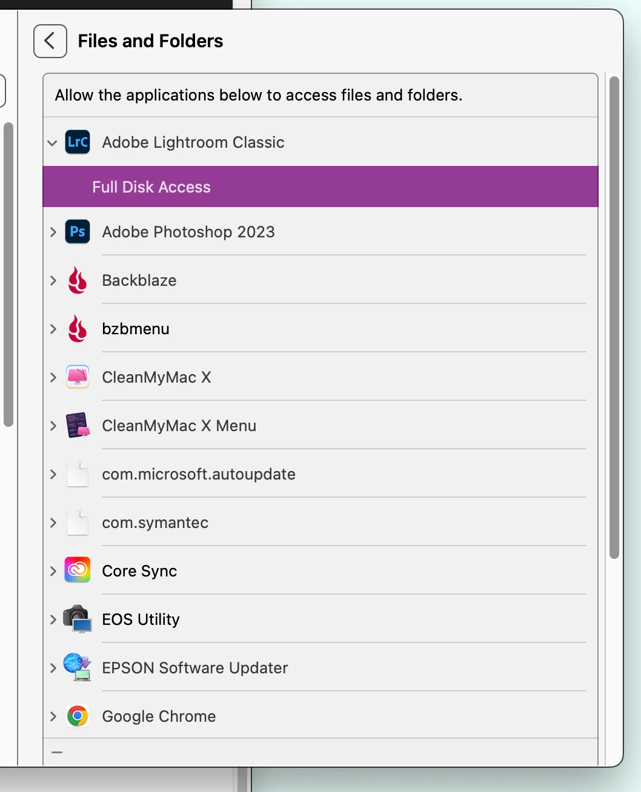Select the highlighted Full Disk Access row
Screen dimensions: 641x792
pos(320,186)
